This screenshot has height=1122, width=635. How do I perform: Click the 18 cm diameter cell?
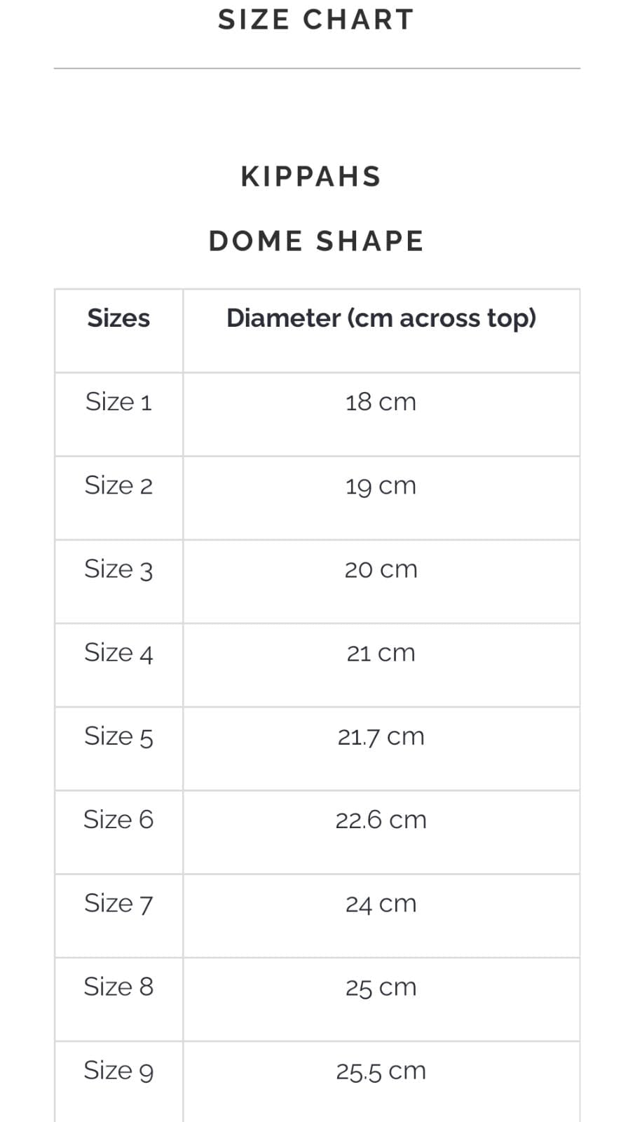[x=381, y=402]
